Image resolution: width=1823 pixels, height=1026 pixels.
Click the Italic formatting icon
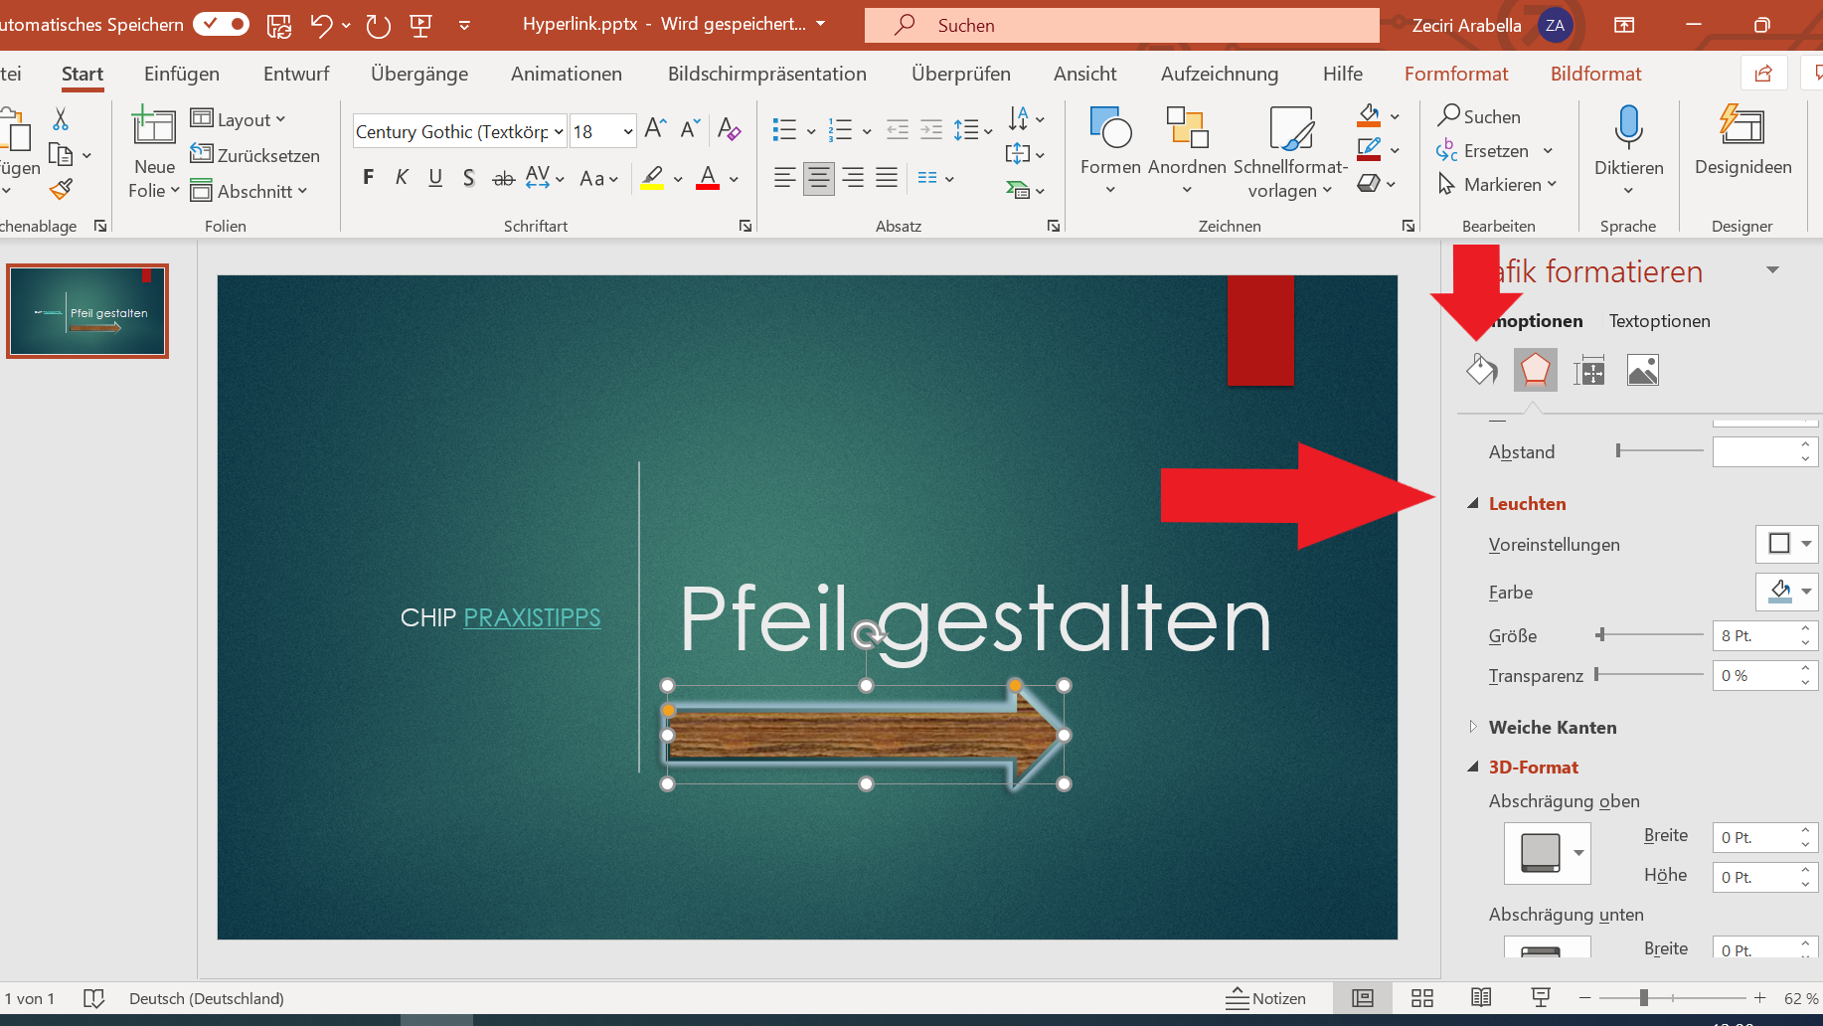coord(402,178)
